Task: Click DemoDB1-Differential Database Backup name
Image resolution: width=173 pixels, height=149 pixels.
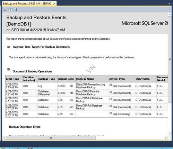Action: pyautogui.click(x=88, y=93)
